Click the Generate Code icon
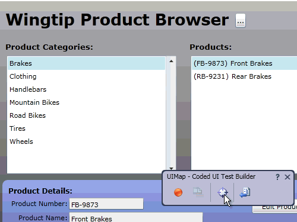 (x=245, y=192)
